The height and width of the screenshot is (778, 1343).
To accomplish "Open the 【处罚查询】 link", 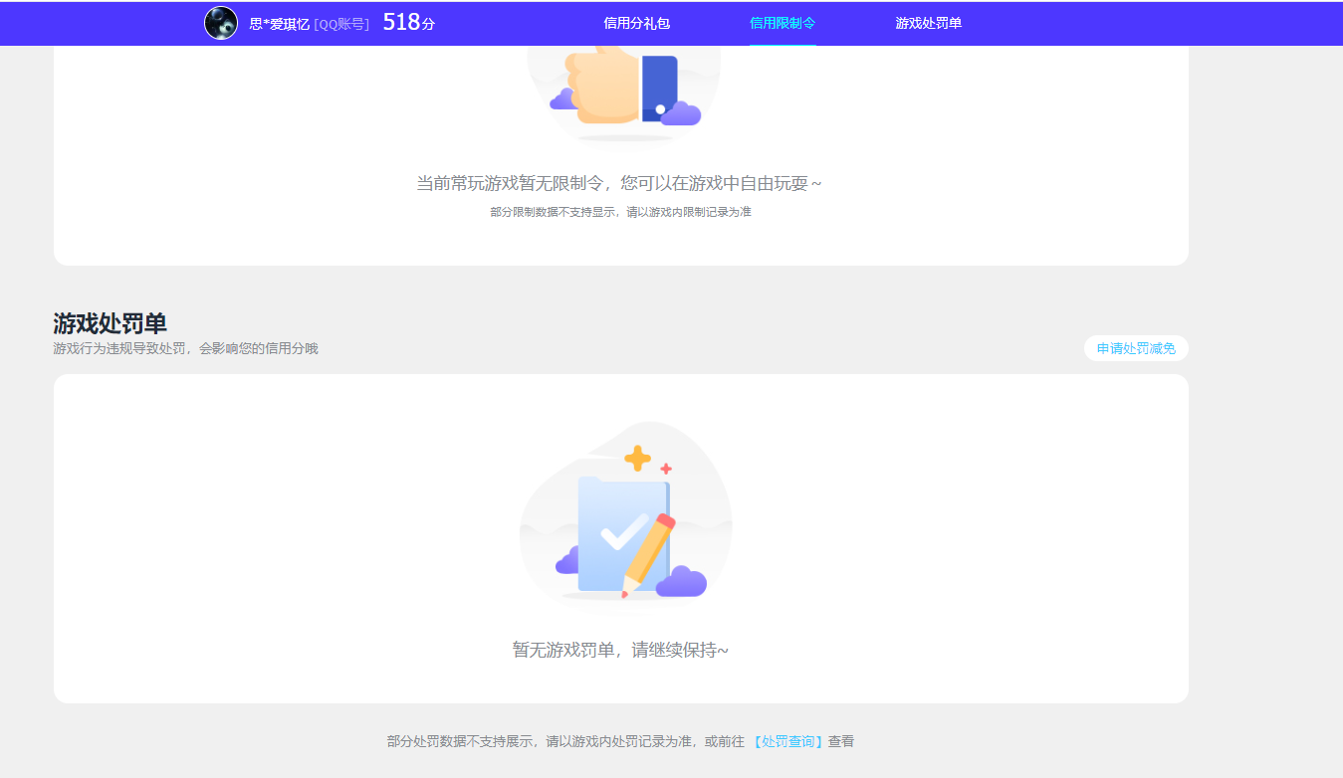I will click(x=789, y=741).
